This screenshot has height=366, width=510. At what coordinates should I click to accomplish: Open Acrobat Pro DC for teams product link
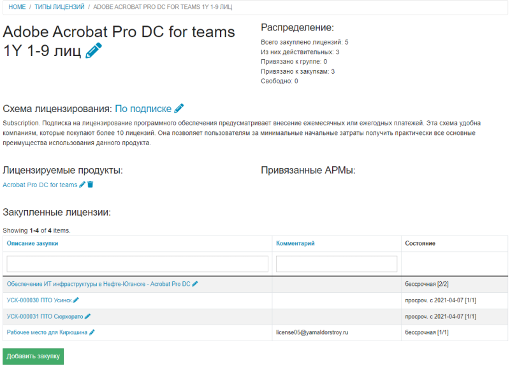pos(40,185)
